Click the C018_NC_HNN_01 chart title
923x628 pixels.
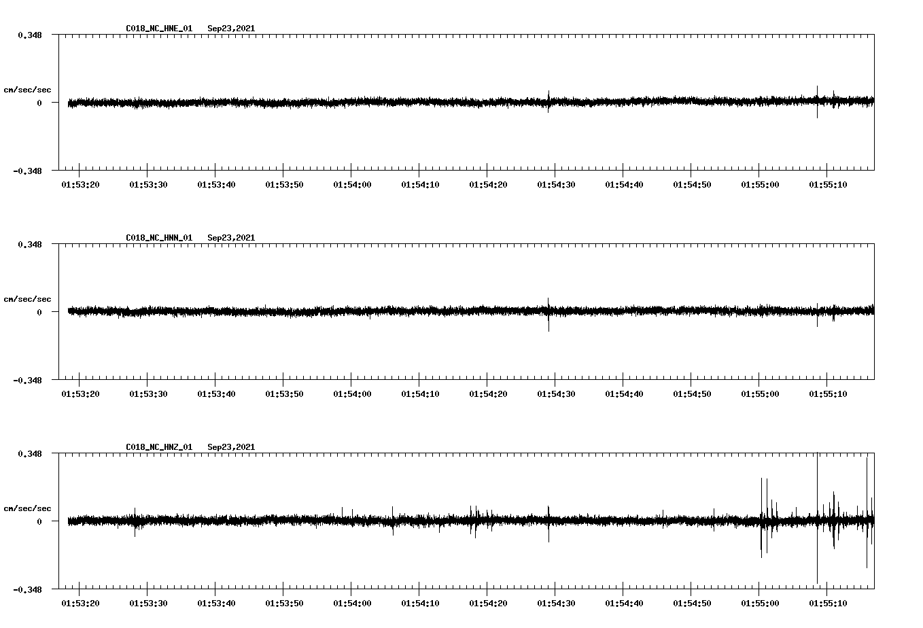159,238
